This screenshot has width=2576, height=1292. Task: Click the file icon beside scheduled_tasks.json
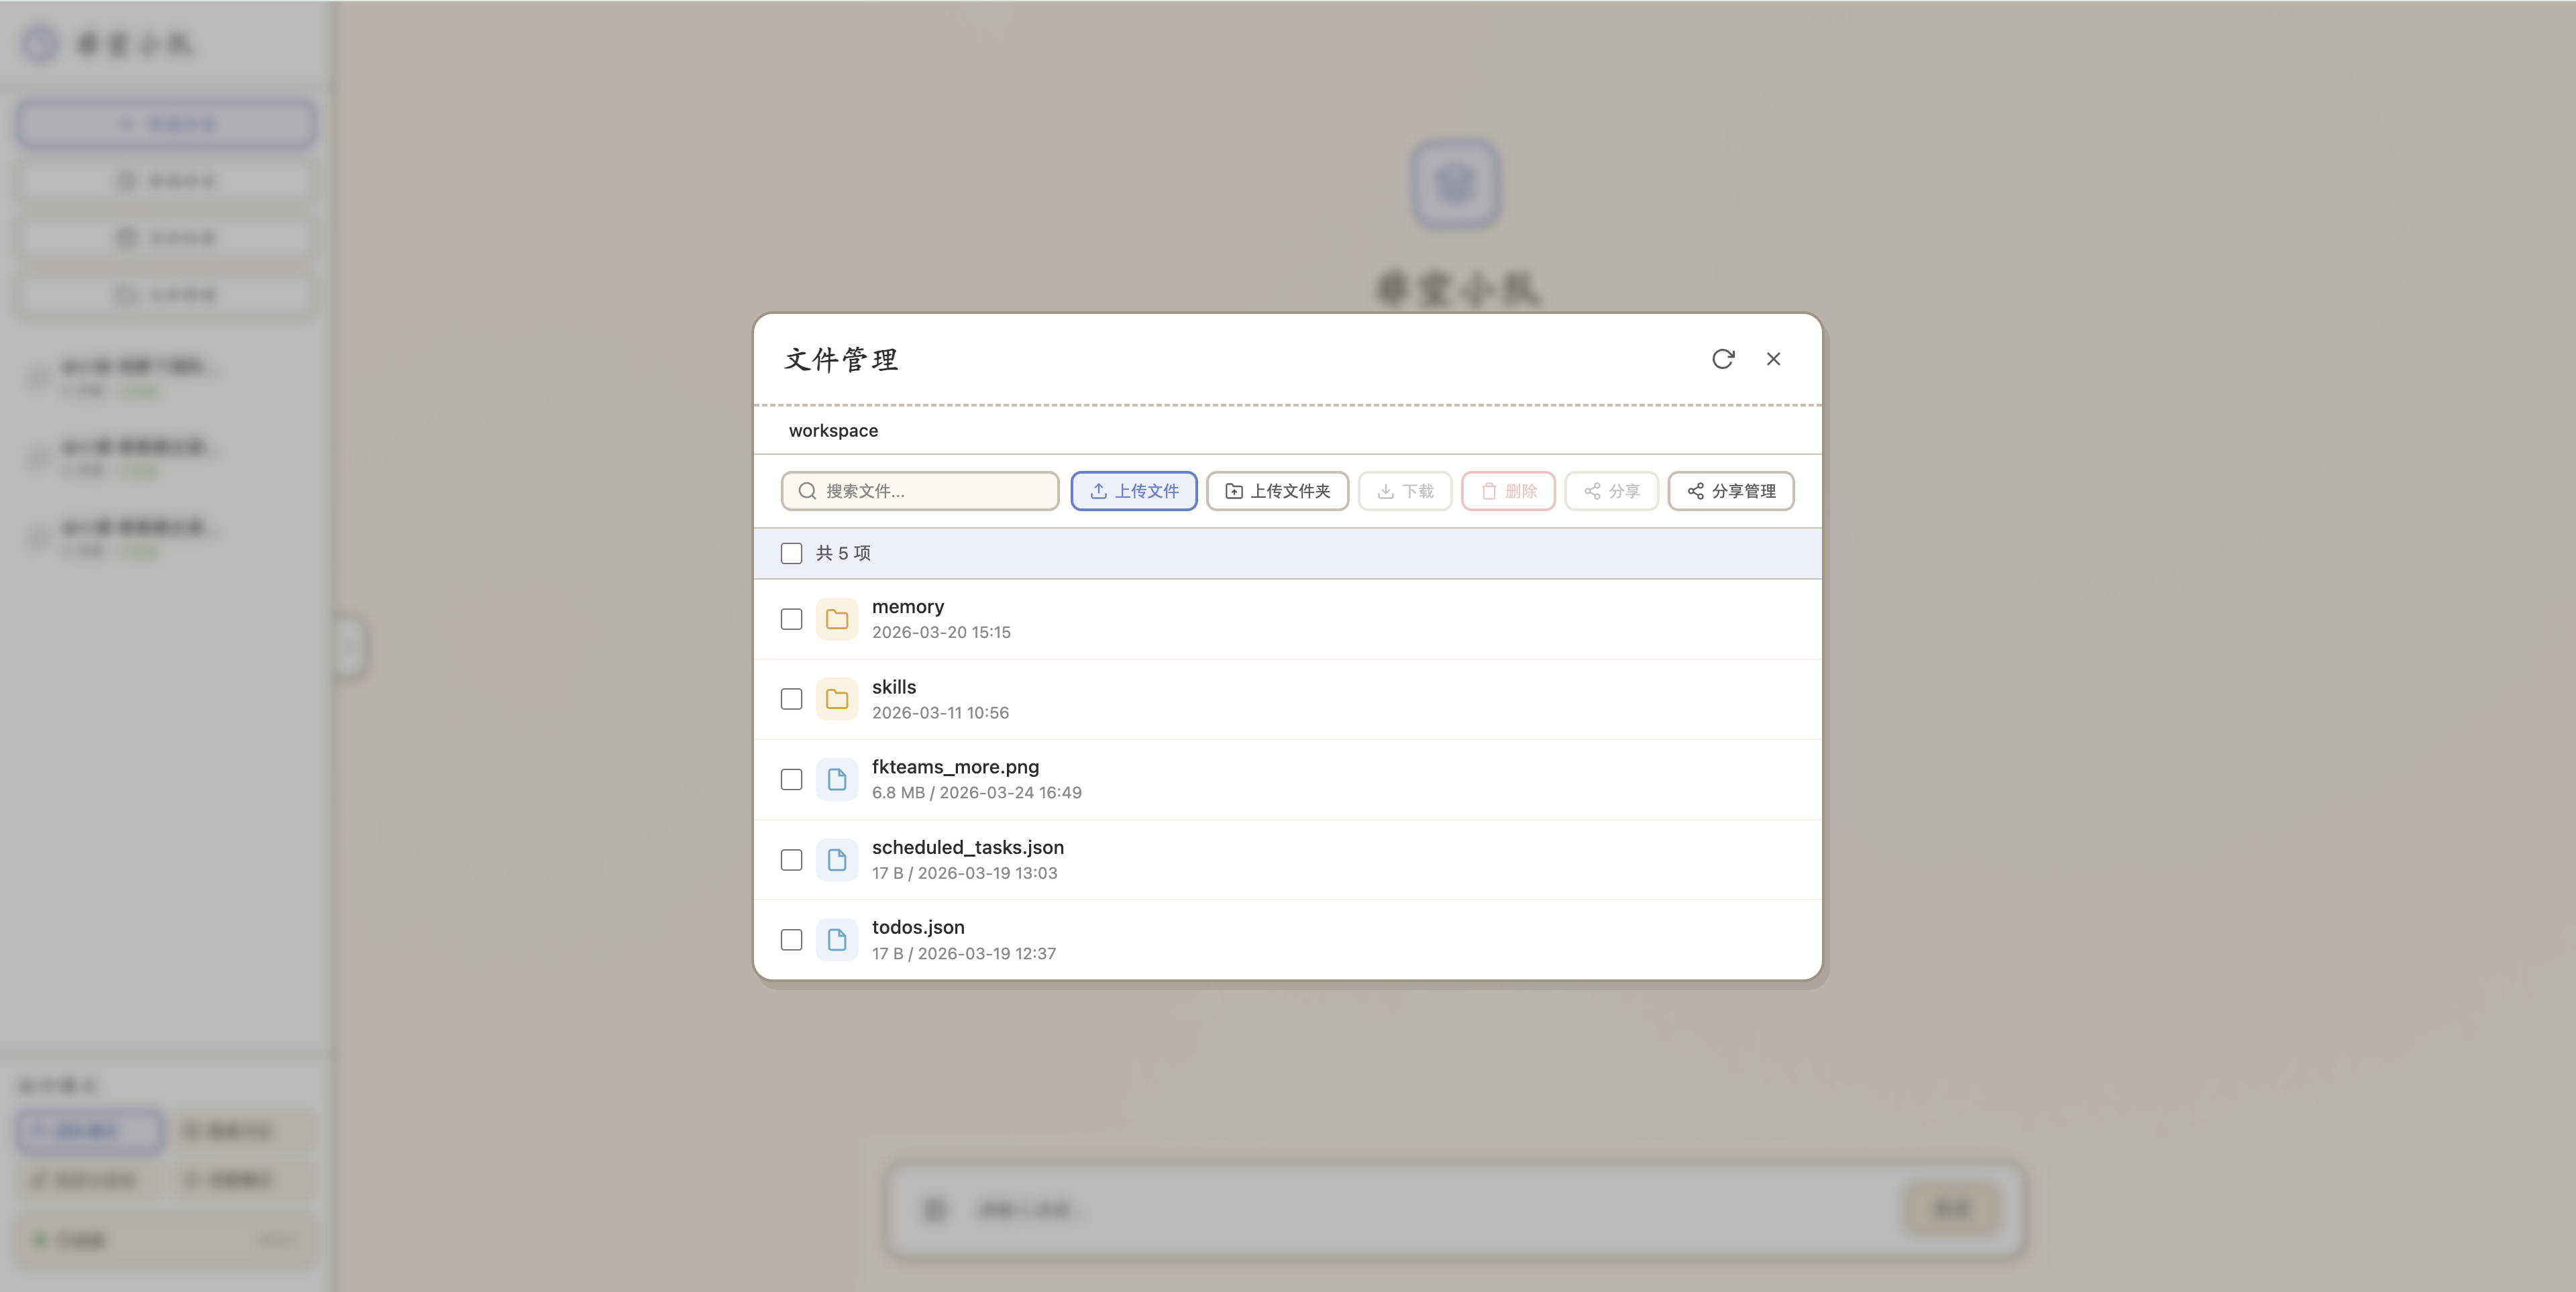(838, 860)
